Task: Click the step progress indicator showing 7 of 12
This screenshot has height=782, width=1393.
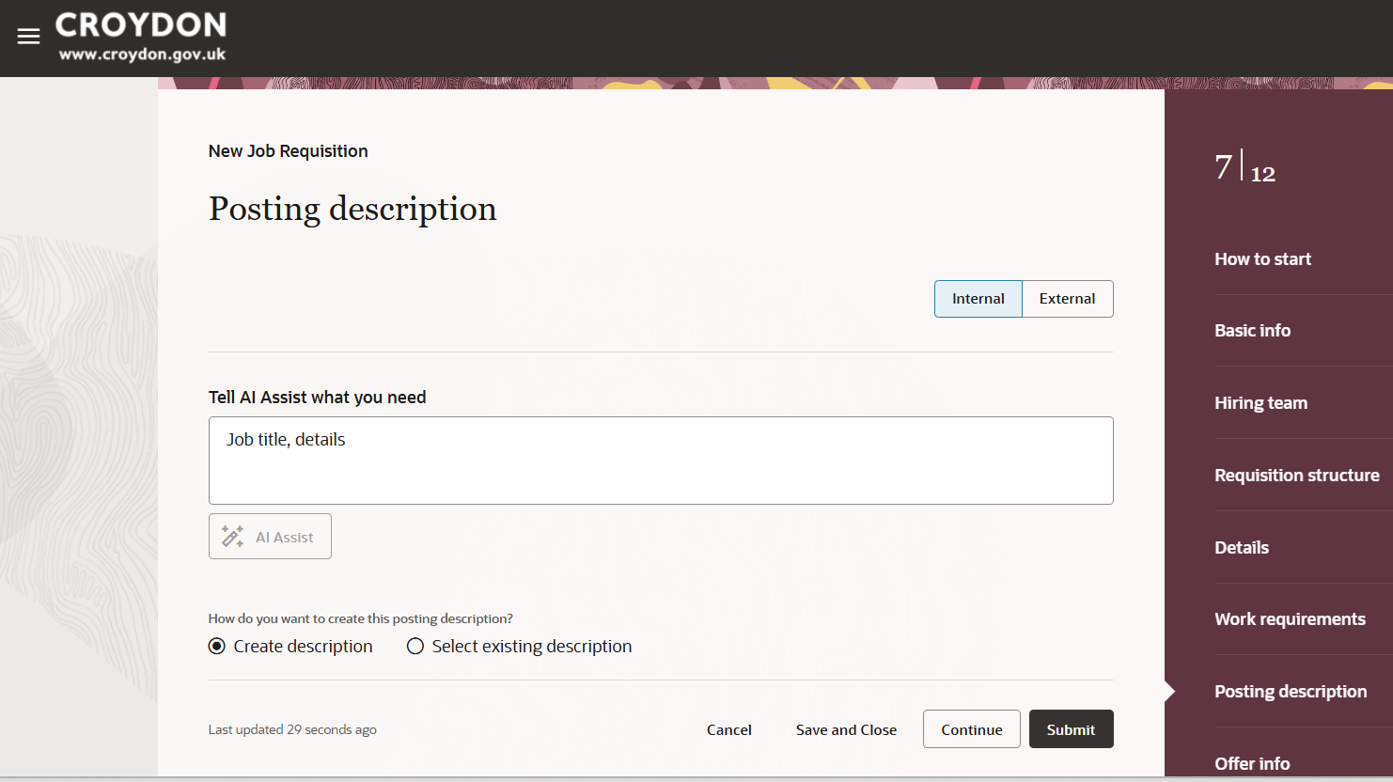Action: click(x=1244, y=169)
